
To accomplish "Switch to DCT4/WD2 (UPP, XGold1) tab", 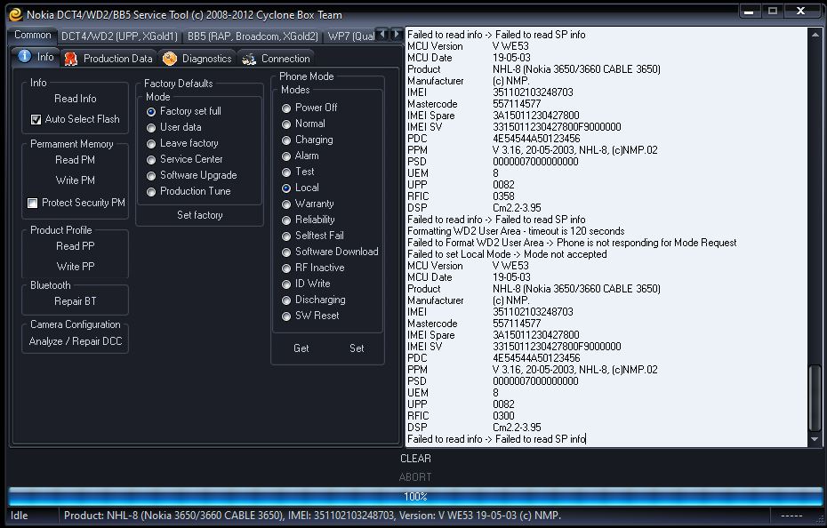I will click(x=119, y=36).
